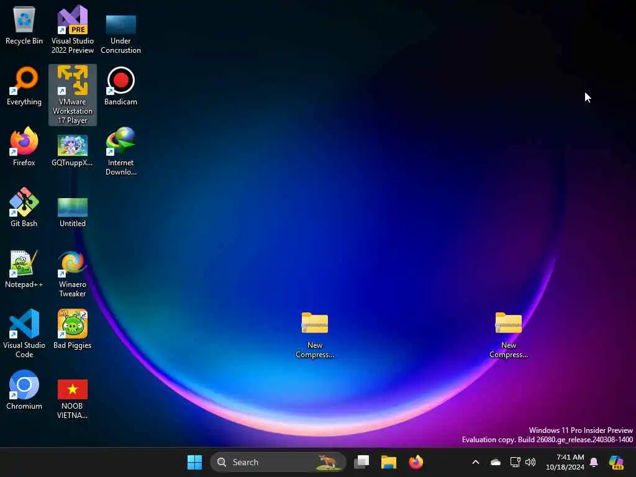Open the volume speaker tray icon
This screenshot has width=636, height=477.
tap(530, 462)
